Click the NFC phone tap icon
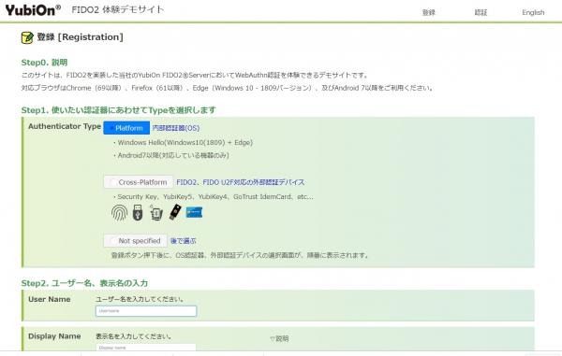This screenshot has height=356, width=562. (155, 212)
